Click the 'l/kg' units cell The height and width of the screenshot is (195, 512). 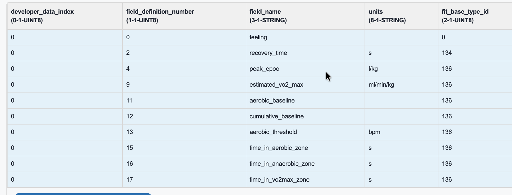(x=373, y=69)
